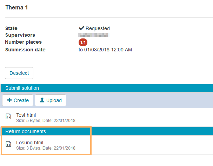Screen dimensions: 213x166
Task: Click the Return documents section header
Action: tap(26, 131)
